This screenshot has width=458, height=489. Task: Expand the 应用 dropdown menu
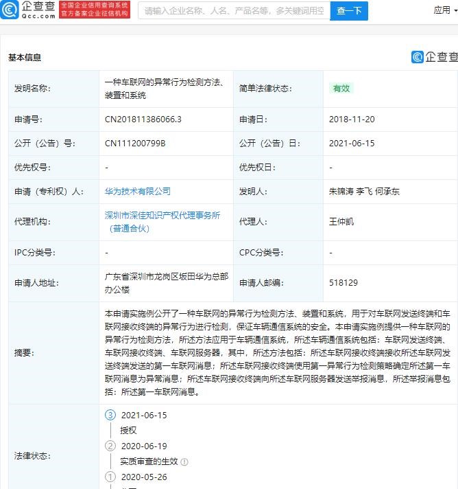(445, 10)
